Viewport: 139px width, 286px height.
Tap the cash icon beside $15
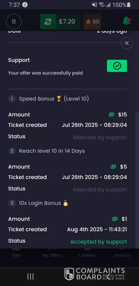(x=111, y=115)
